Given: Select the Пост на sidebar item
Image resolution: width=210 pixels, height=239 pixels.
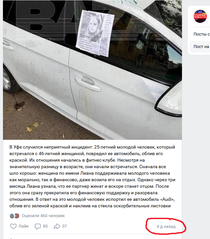Looking at the screenshot, I should click(x=201, y=47).
